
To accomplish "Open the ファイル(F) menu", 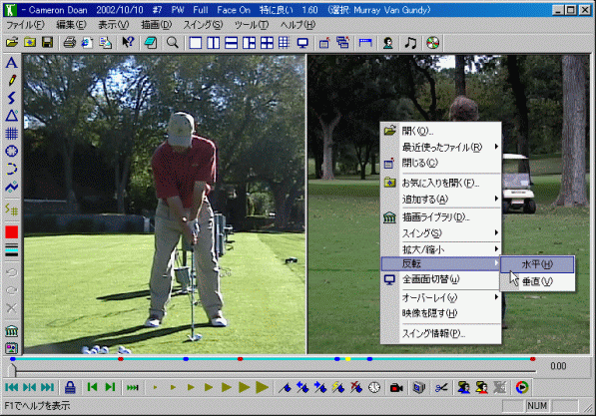I will point(25,25).
